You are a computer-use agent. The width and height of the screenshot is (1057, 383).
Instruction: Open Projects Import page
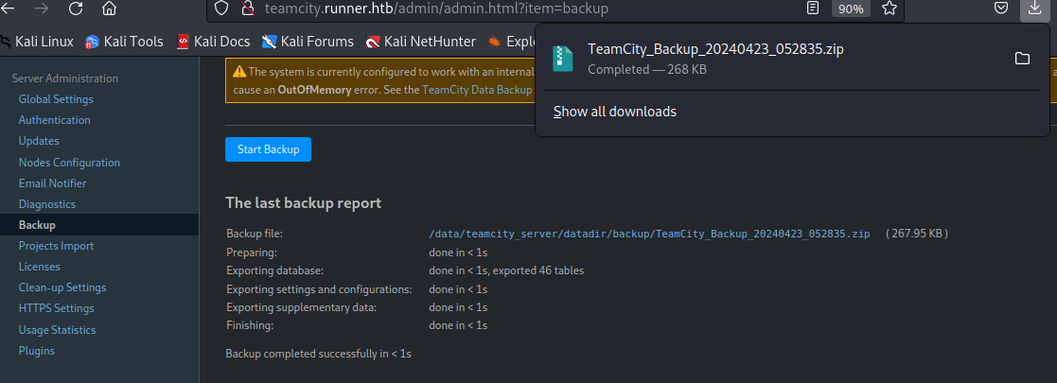coord(57,246)
